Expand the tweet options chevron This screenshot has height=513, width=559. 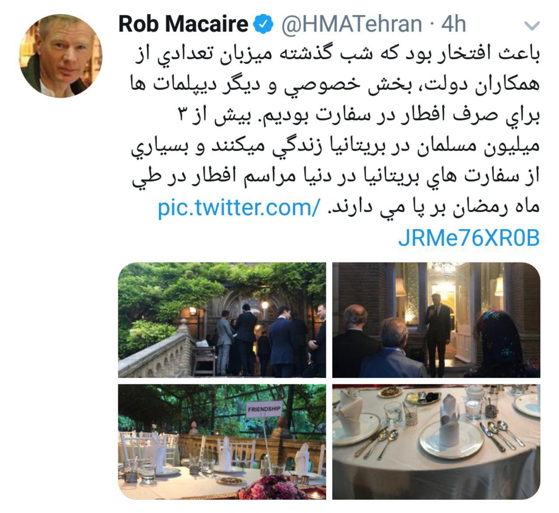531,26
